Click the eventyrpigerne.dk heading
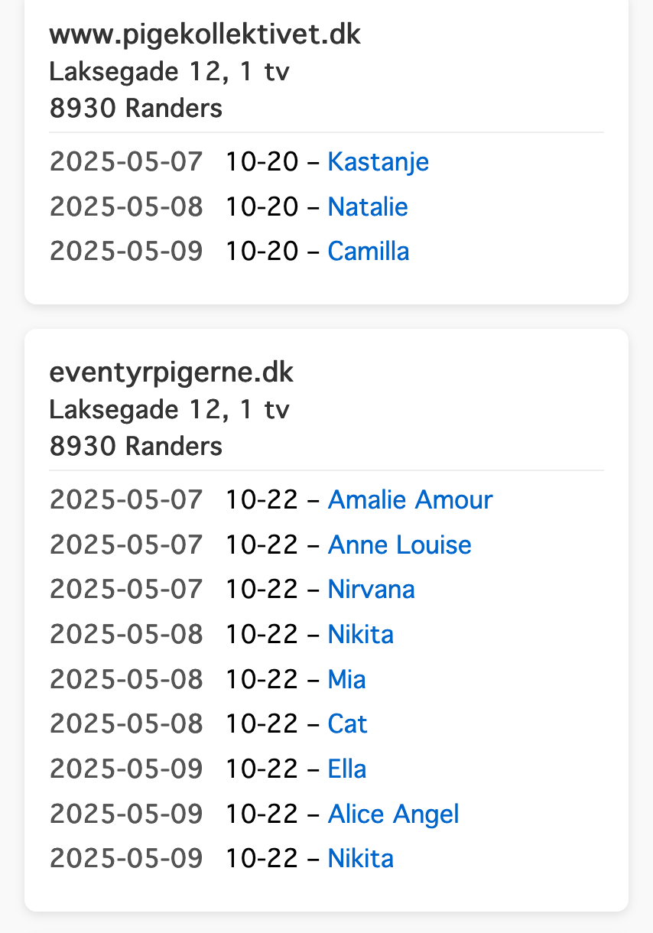The width and height of the screenshot is (653, 933). (171, 373)
